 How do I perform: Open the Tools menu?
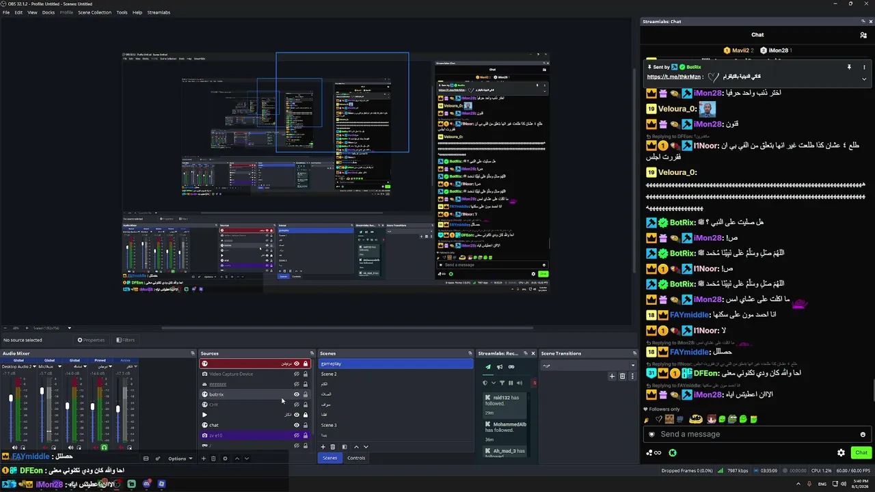pos(122,12)
